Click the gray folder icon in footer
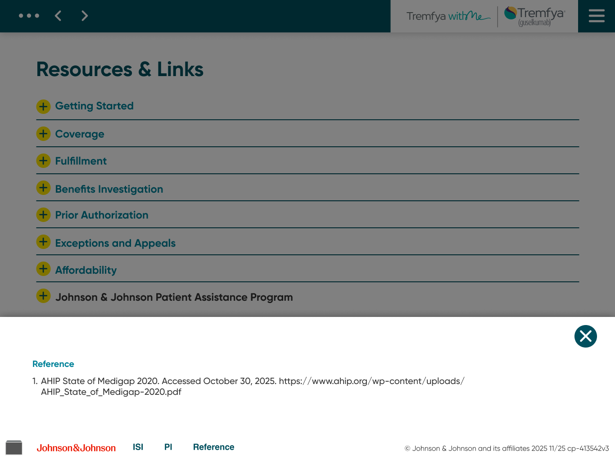The width and height of the screenshot is (615, 461). pyautogui.click(x=14, y=447)
